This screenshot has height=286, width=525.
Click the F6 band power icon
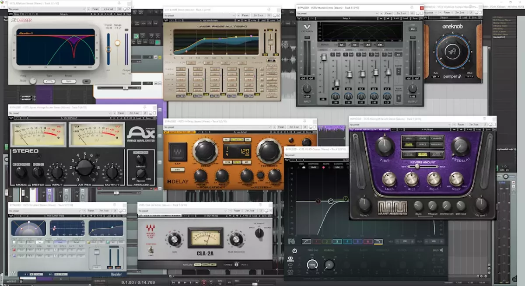(x=294, y=251)
